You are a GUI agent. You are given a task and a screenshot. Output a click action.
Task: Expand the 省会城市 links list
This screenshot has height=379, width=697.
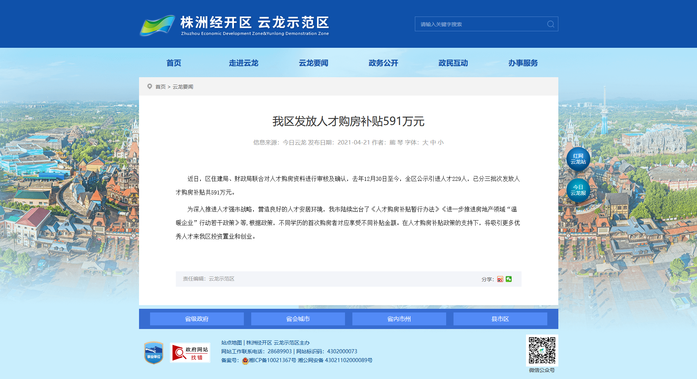click(298, 319)
